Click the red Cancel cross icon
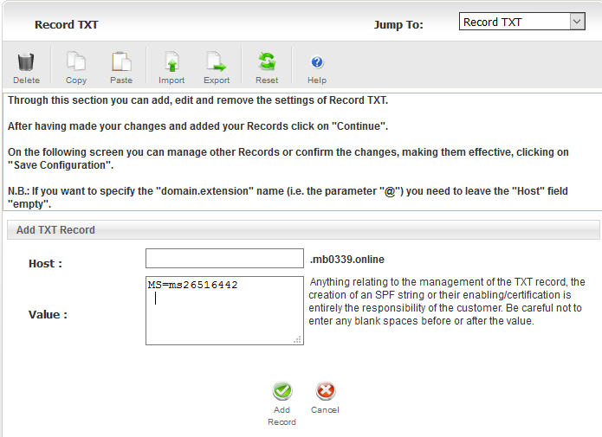Image resolution: width=602 pixels, height=437 pixels. coord(325,390)
